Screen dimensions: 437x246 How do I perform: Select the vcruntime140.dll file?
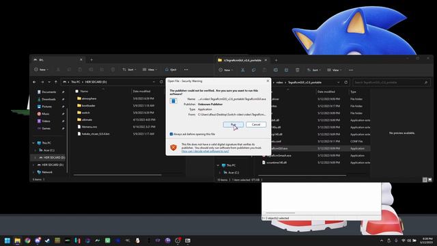point(274,163)
